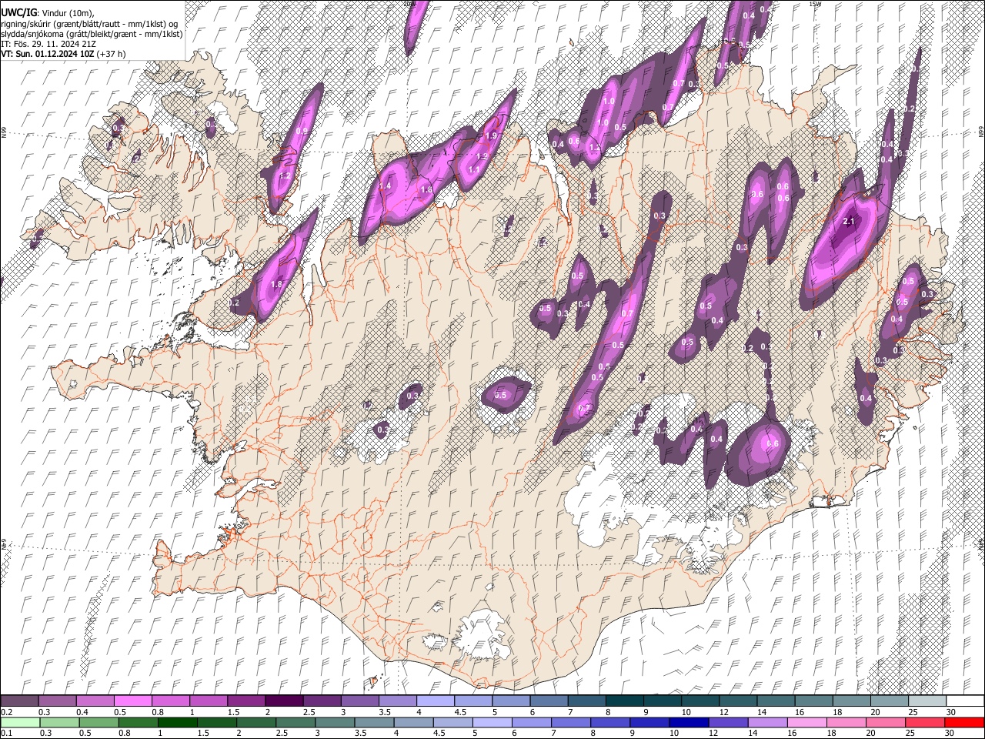Select the snow legend swatch starting at 3
The width and height of the screenshot is (985, 739).
[359, 701]
